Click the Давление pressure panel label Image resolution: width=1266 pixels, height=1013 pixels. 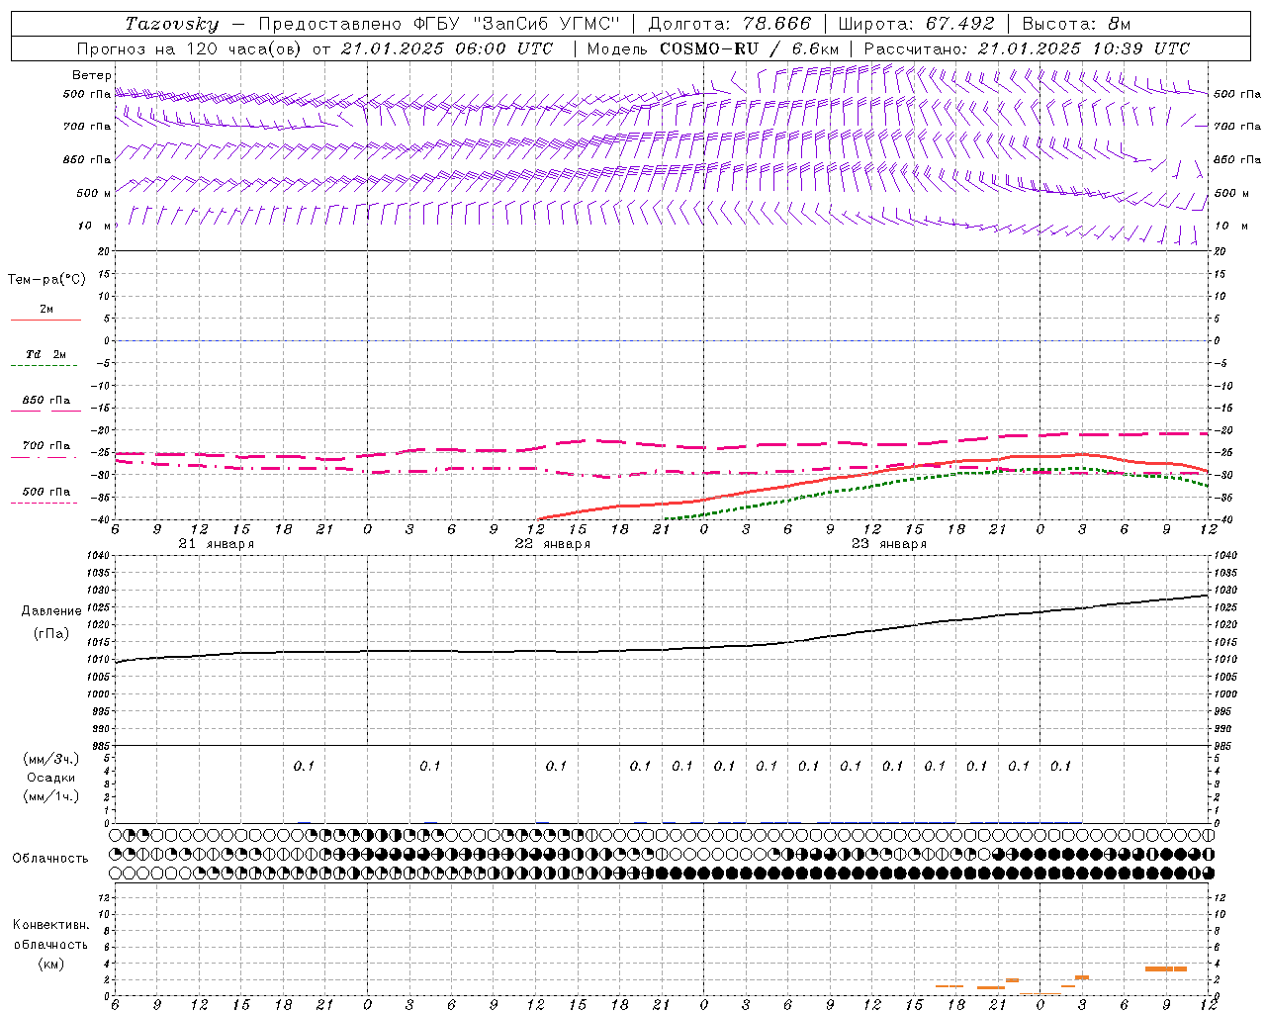coord(51,611)
